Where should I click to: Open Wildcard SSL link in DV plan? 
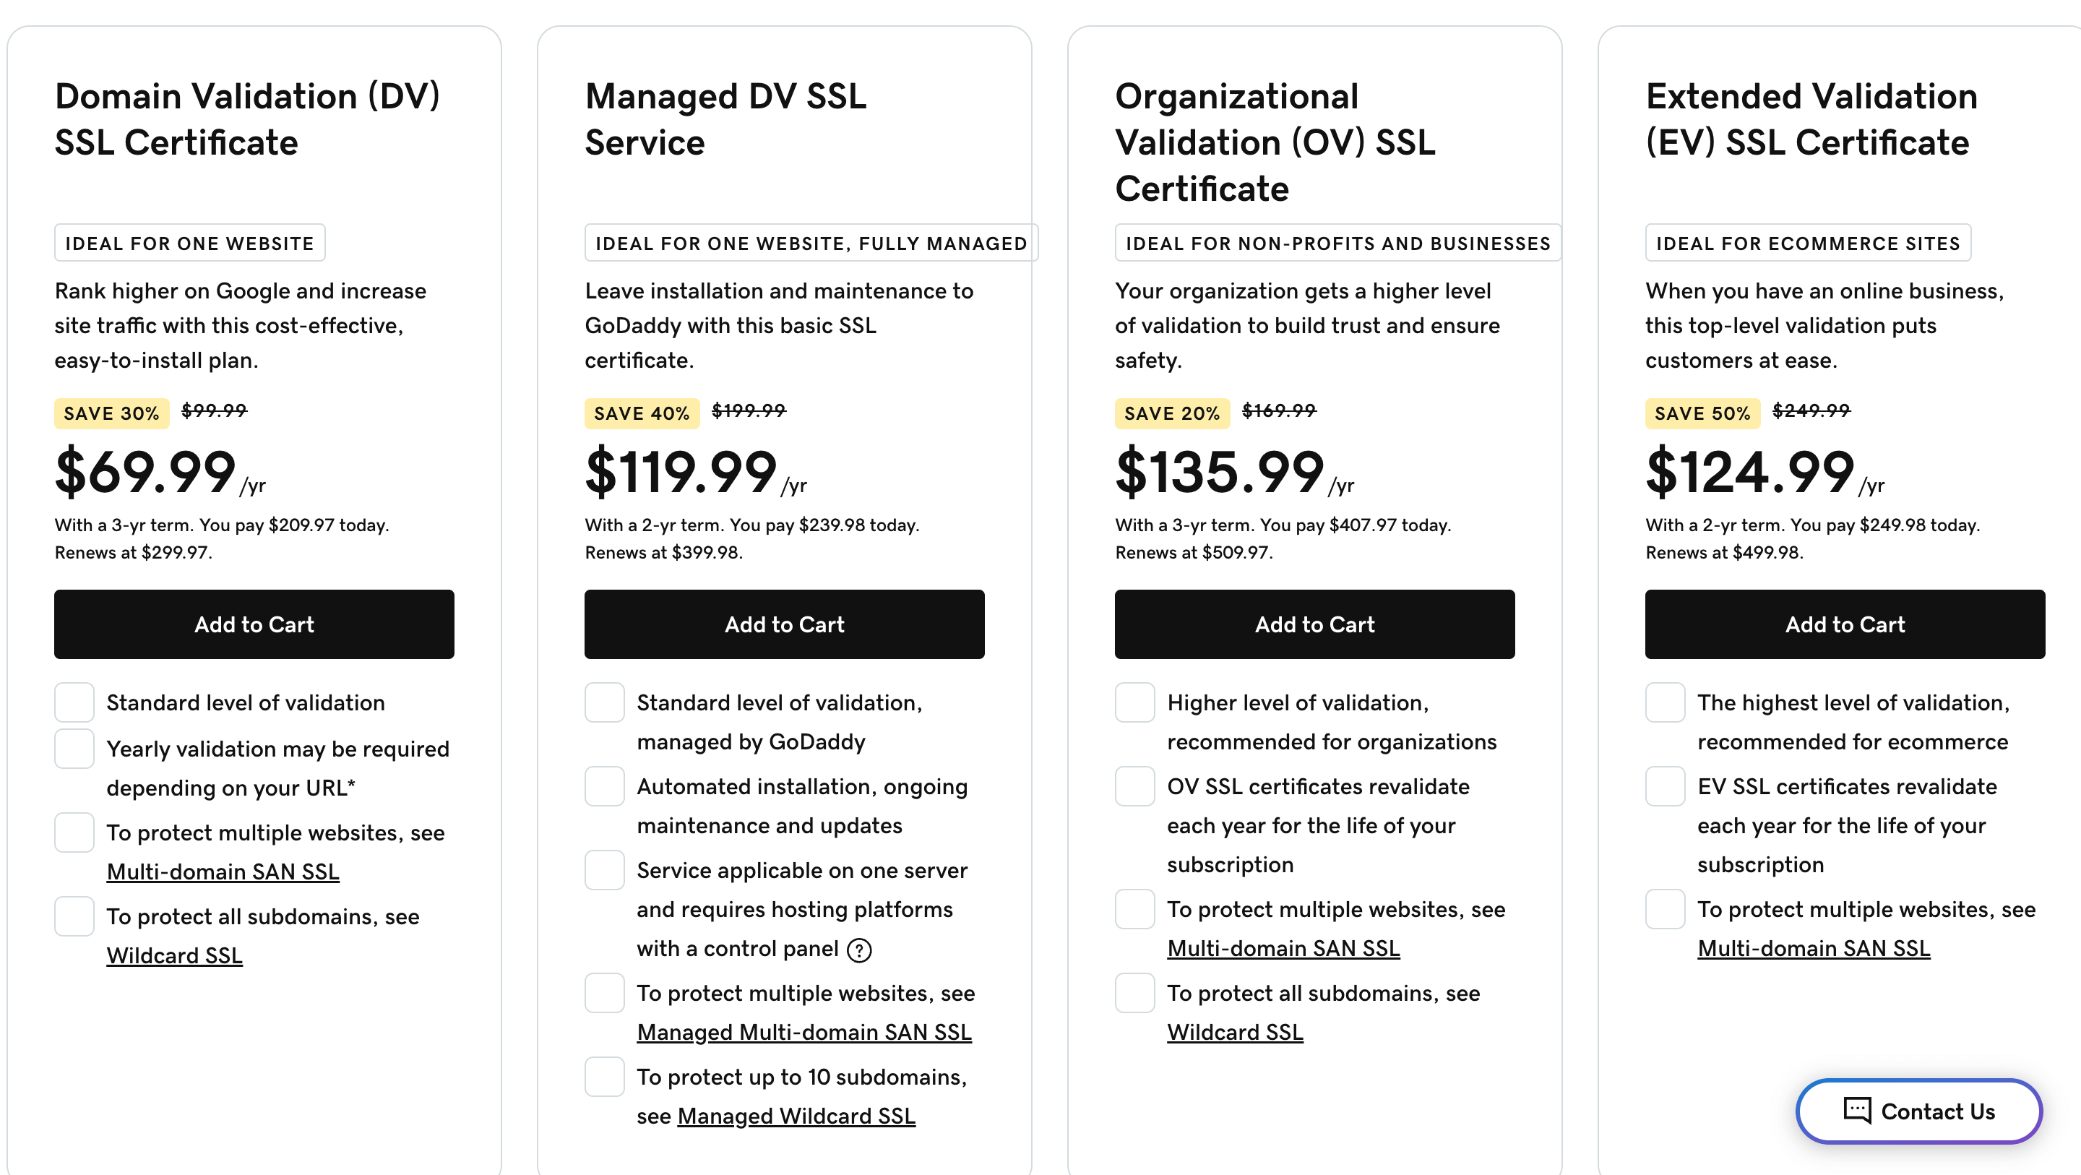click(x=174, y=955)
